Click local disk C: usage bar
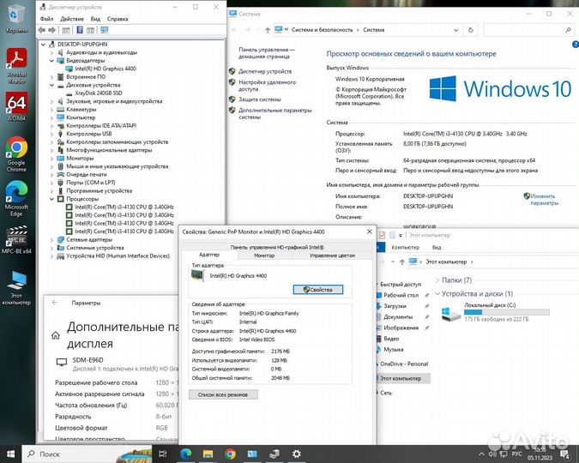This screenshot has height=463, width=579. coord(507,312)
